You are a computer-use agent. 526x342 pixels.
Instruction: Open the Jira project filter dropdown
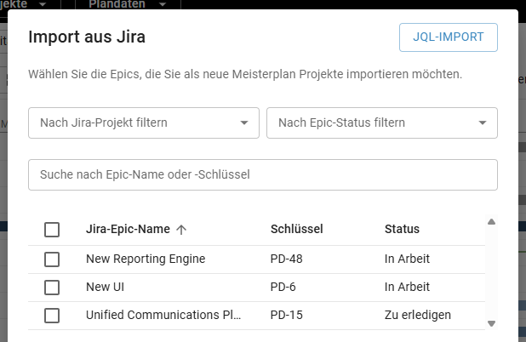pos(144,123)
